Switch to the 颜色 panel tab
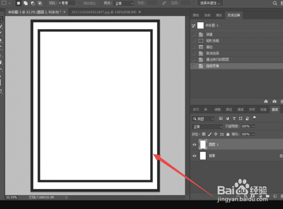Screen dimensions: 283x209 click(x=196, y=15)
